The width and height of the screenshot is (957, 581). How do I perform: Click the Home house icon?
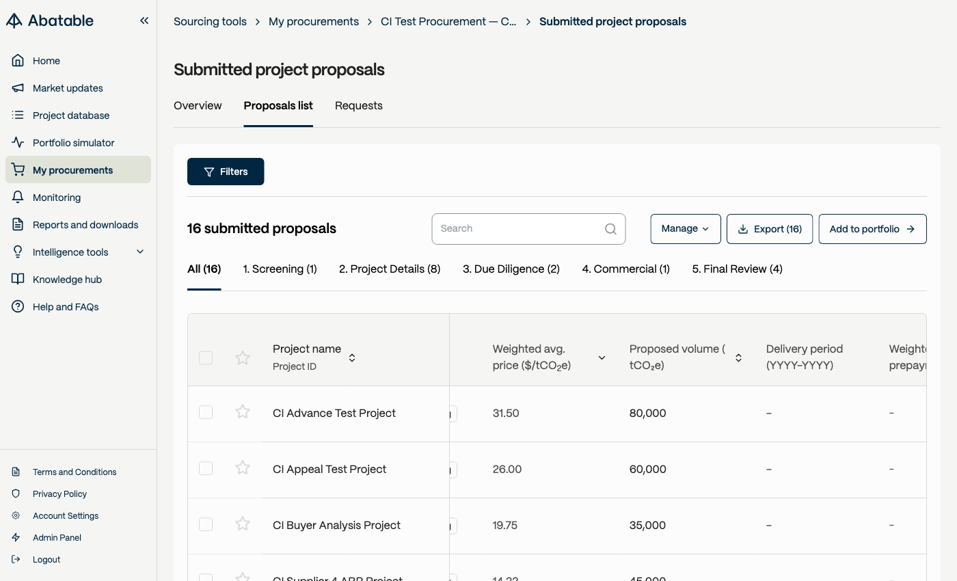[x=18, y=61]
